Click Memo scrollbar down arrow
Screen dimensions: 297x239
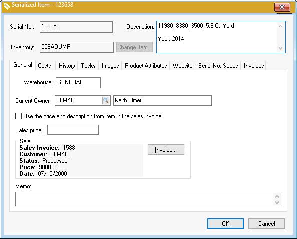(x=277, y=203)
